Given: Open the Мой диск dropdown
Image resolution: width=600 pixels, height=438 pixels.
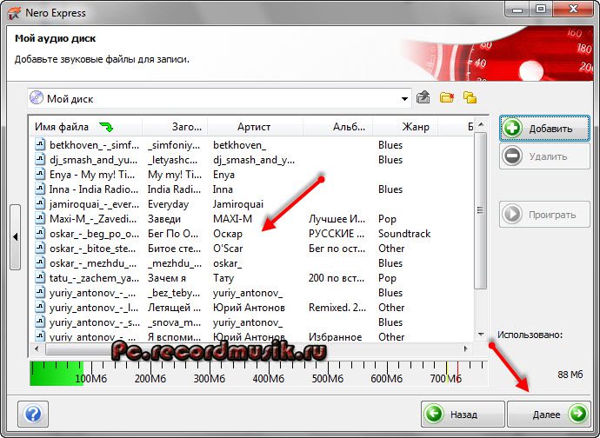Looking at the screenshot, I should coord(404,99).
